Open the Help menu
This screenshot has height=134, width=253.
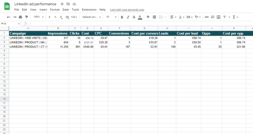point(103,10)
